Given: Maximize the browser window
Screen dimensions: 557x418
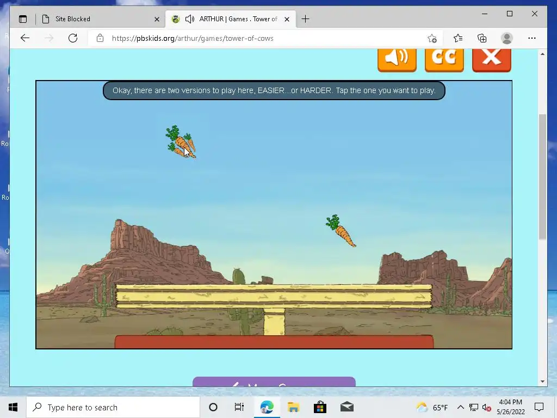Looking at the screenshot, I should tap(509, 14).
